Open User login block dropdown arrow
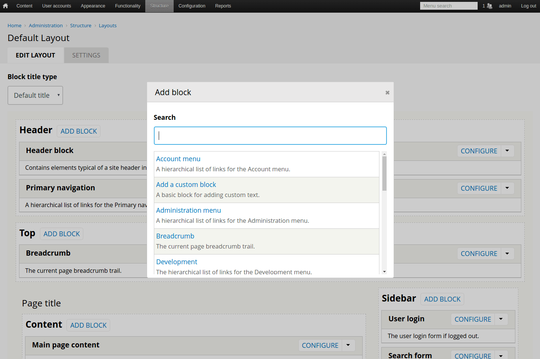This screenshot has width=540, height=359. (x=501, y=319)
